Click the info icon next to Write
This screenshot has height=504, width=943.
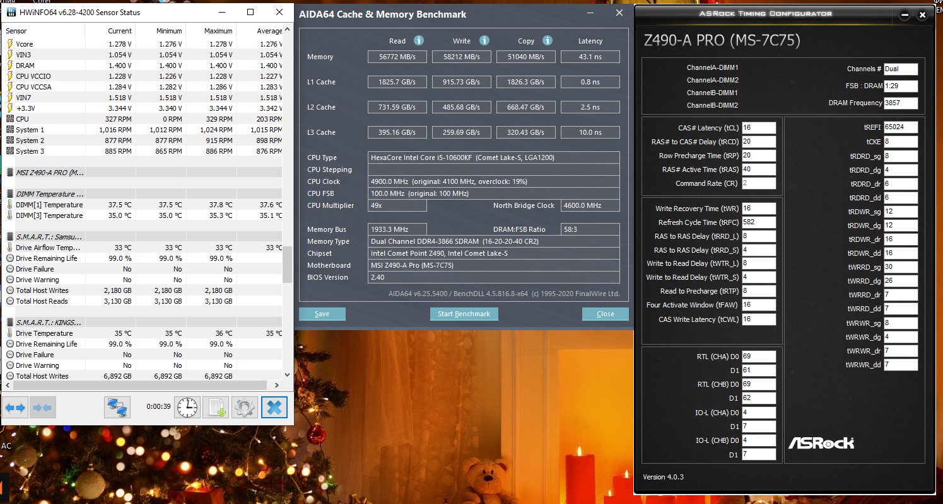point(484,40)
